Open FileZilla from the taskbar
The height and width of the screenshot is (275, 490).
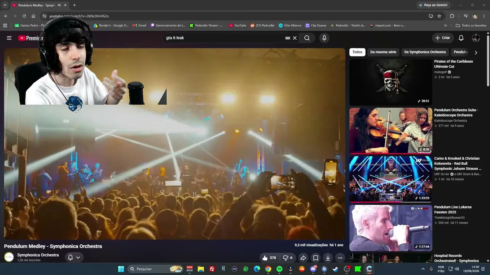click(212, 269)
